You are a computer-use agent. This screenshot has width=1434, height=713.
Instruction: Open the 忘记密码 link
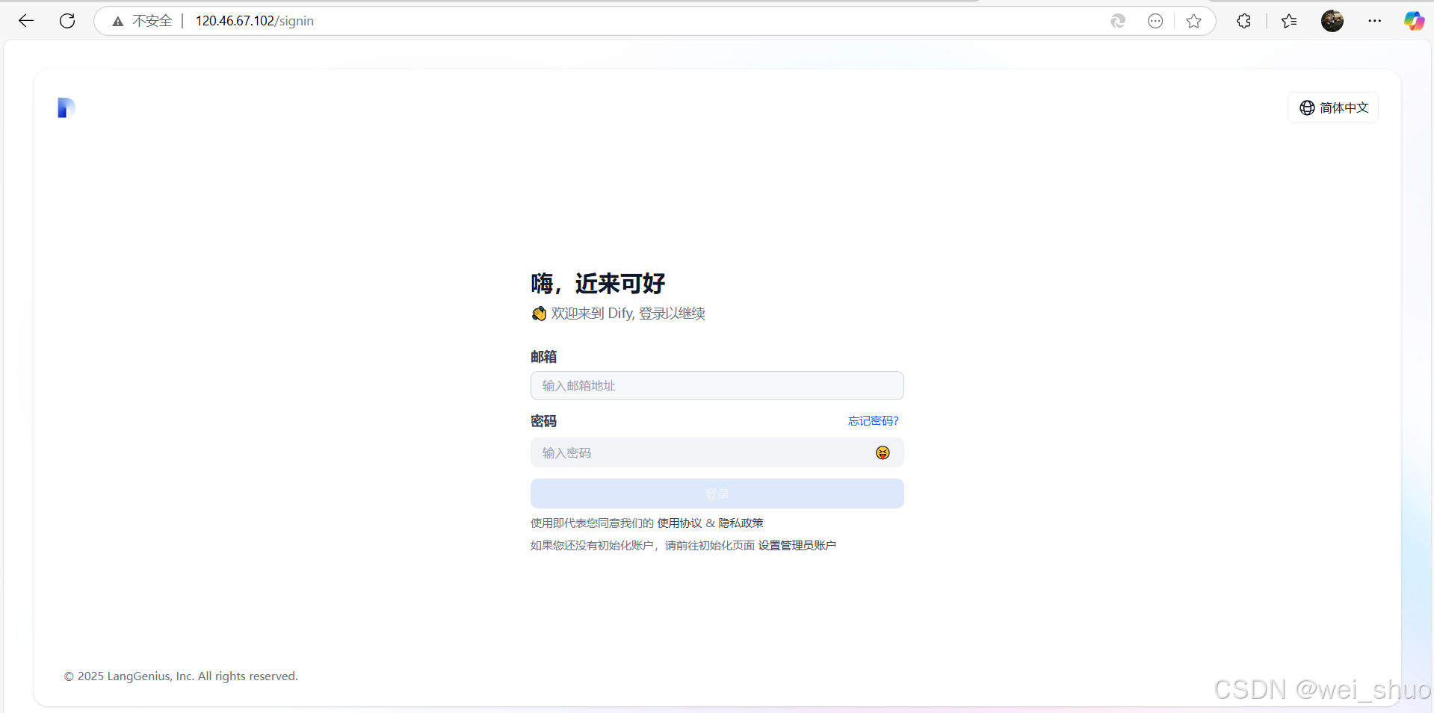[872, 420]
